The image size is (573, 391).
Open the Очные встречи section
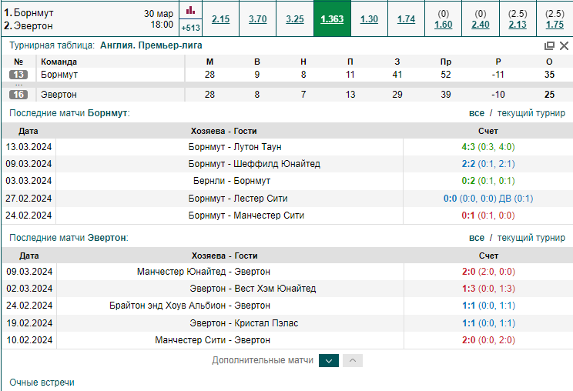[42, 383]
